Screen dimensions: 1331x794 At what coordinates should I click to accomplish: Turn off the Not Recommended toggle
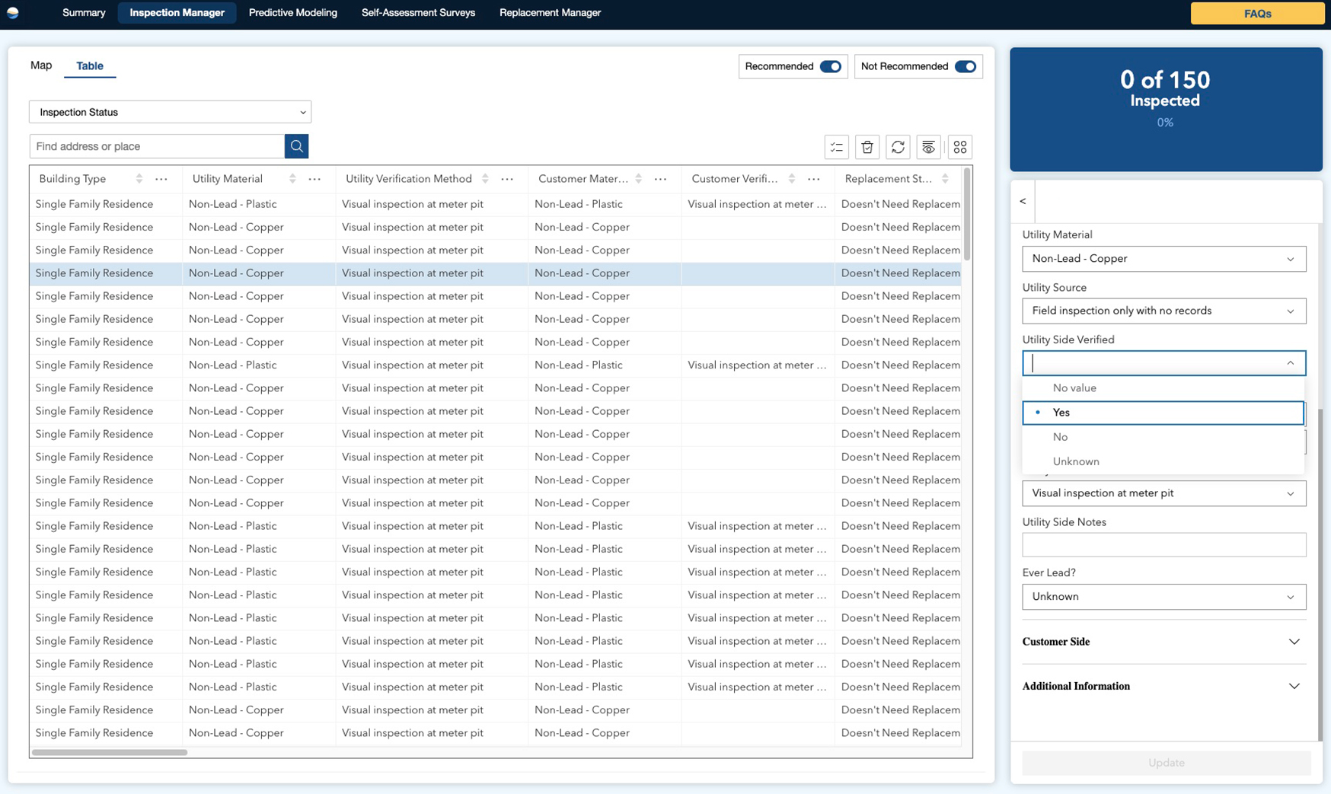tap(964, 66)
